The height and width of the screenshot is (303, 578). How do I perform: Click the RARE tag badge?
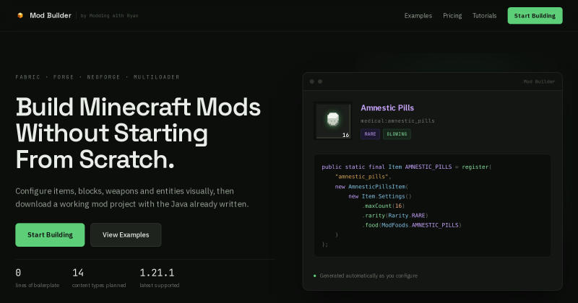tap(370, 134)
